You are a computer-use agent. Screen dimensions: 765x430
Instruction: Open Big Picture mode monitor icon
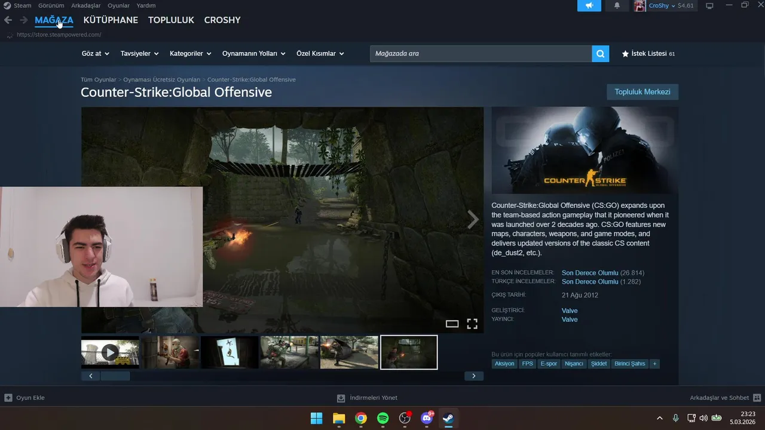point(709,6)
